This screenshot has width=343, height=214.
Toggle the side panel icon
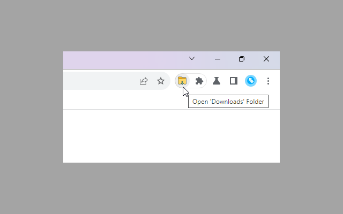click(x=234, y=81)
